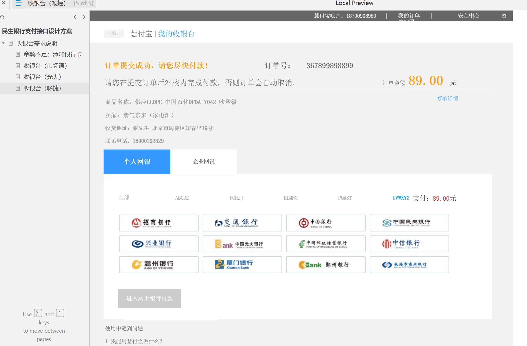Click the 使用中遇到问题 heading

[124, 328]
